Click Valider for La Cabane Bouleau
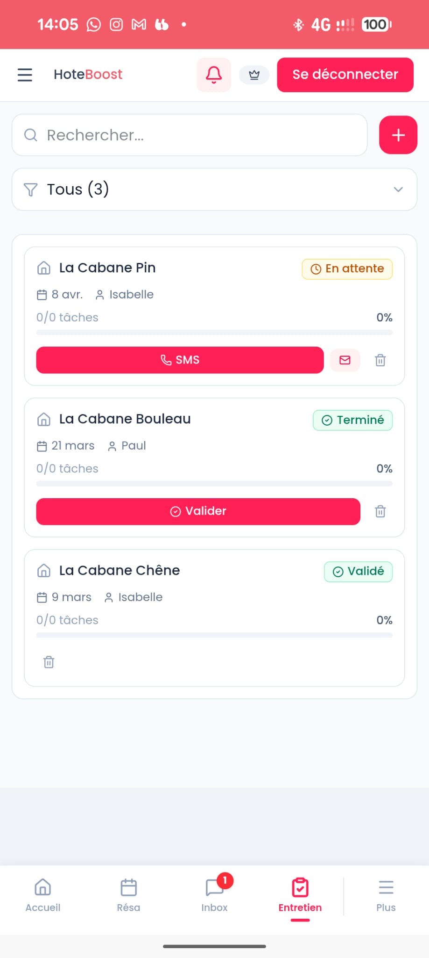 (198, 511)
